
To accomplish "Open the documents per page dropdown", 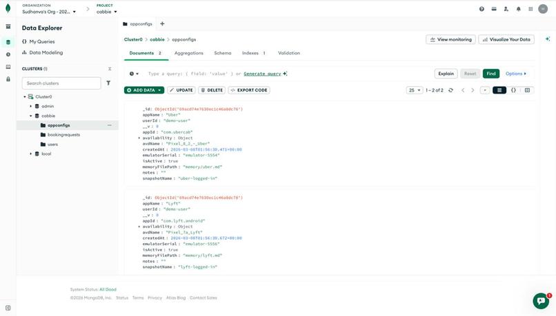I will pyautogui.click(x=415, y=90).
